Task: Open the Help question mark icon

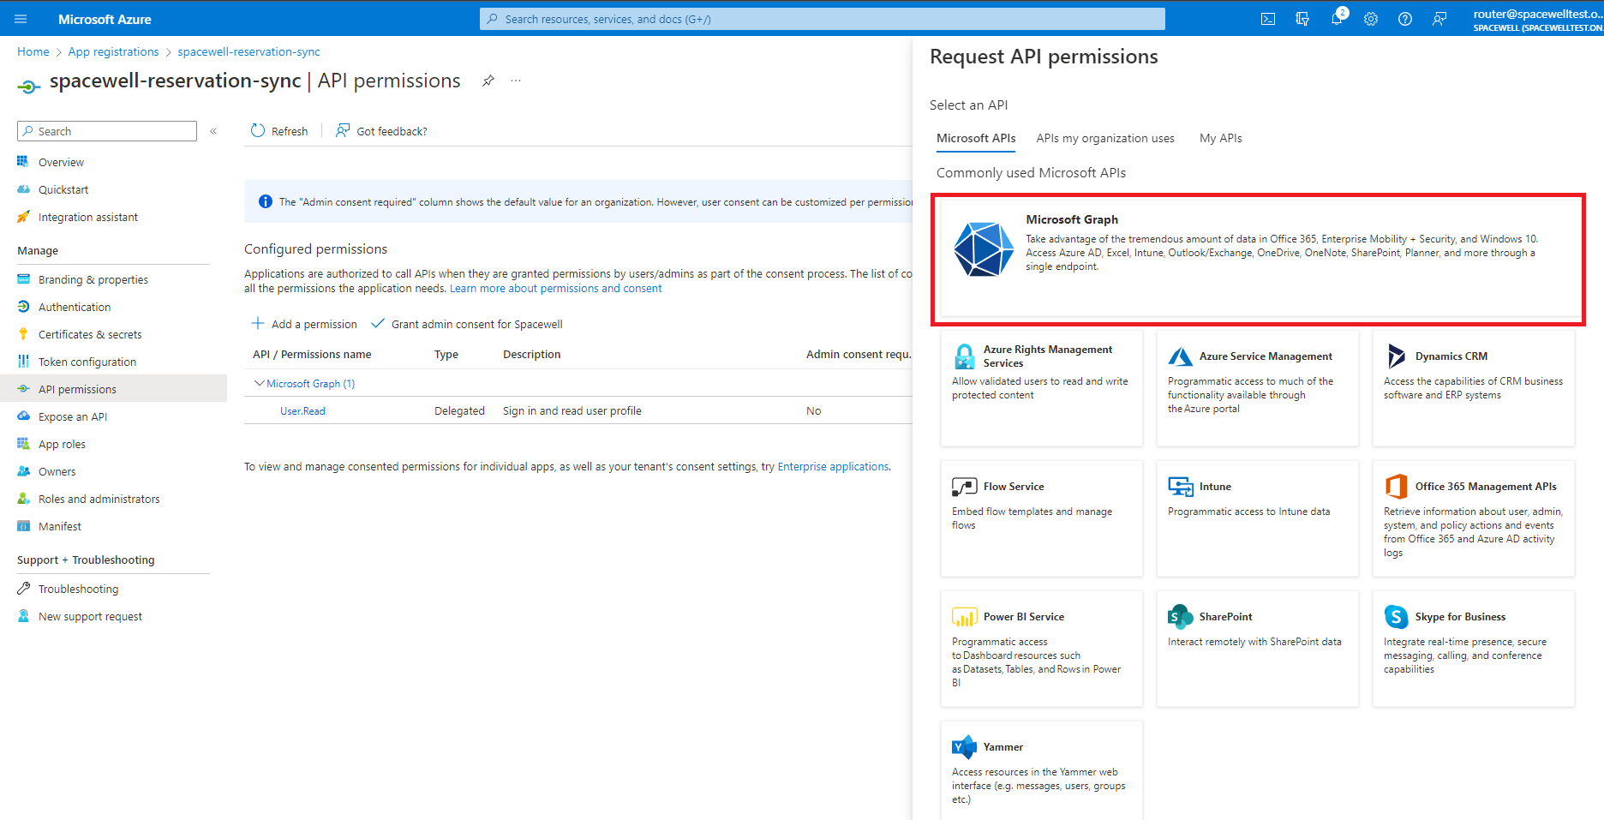Action: click(1405, 19)
